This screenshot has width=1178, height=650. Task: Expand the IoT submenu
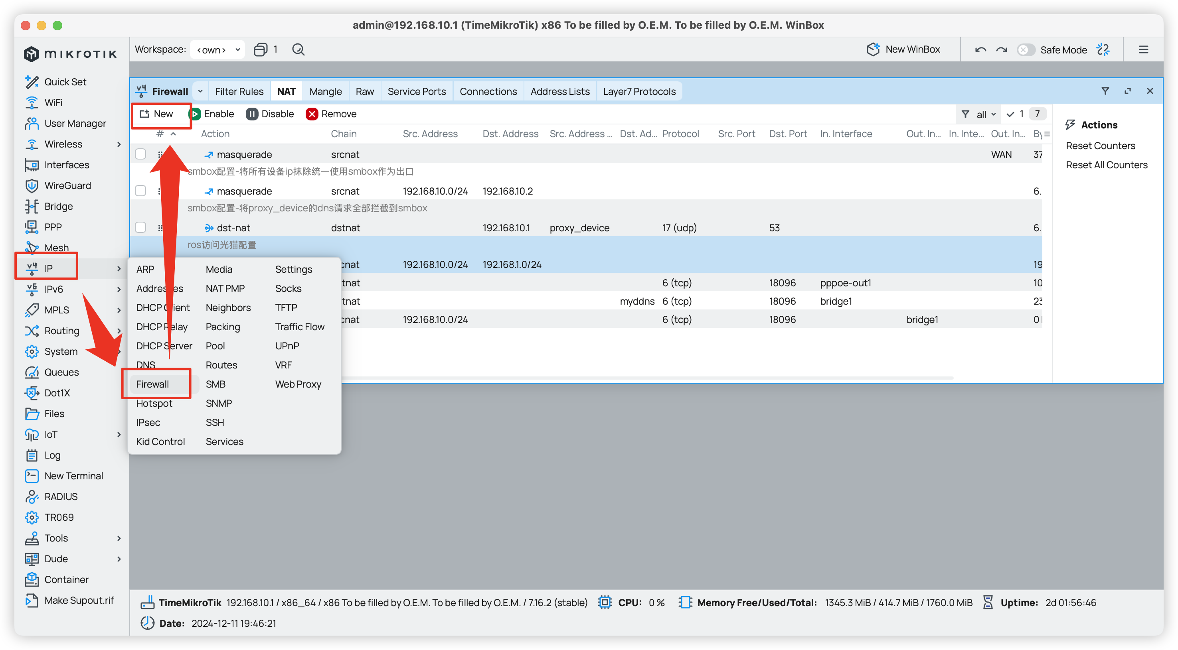point(119,434)
